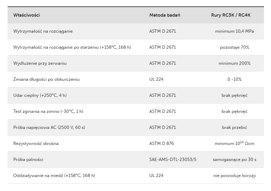
Task: Click the Rury RC3K / RC4K header
Action: [x=231, y=15]
